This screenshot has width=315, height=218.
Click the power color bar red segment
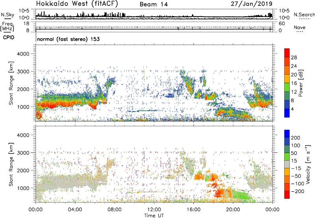point(287,53)
